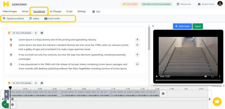The height and width of the screenshot is (109, 225).
Task: Play the sentence starting 'It has survived'
Action: click(137, 54)
